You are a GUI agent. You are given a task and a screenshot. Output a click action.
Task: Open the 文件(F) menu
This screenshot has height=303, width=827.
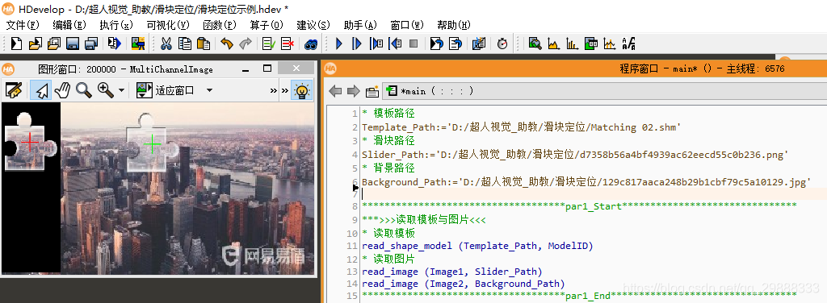(x=23, y=25)
